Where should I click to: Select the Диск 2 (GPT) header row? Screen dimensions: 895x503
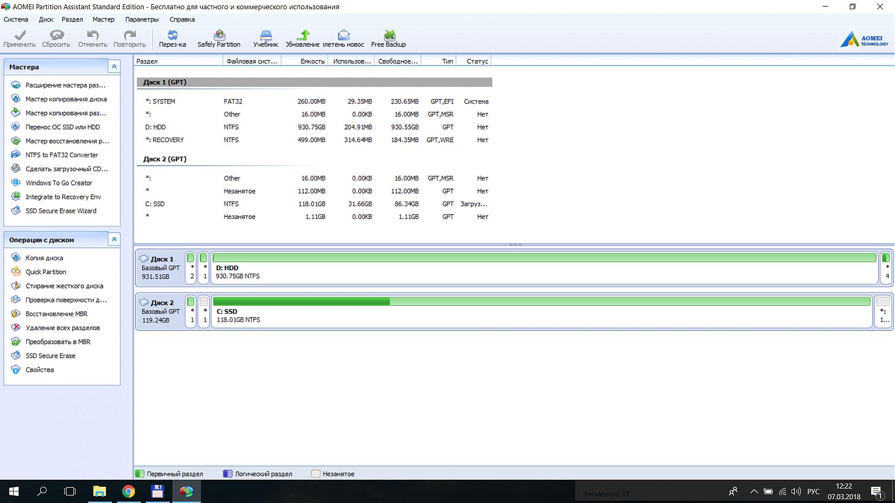[x=315, y=159]
